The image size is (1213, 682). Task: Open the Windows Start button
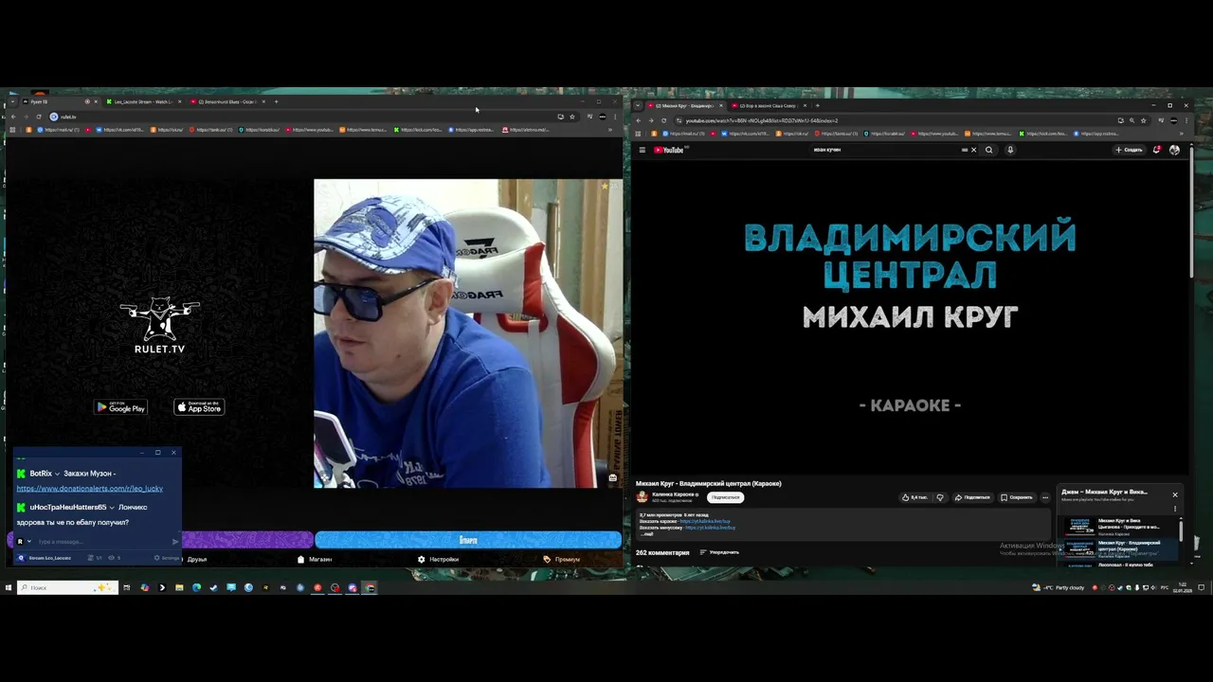click(9, 587)
